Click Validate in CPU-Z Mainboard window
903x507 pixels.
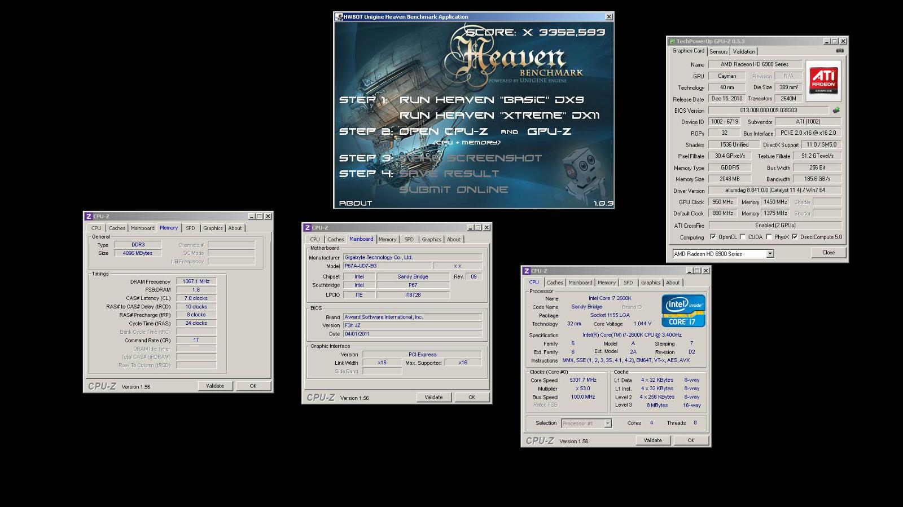click(433, 398)
